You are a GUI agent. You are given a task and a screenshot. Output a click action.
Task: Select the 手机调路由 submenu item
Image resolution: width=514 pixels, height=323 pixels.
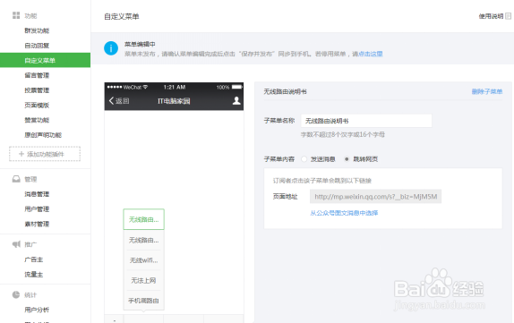[x=143, y=301]
